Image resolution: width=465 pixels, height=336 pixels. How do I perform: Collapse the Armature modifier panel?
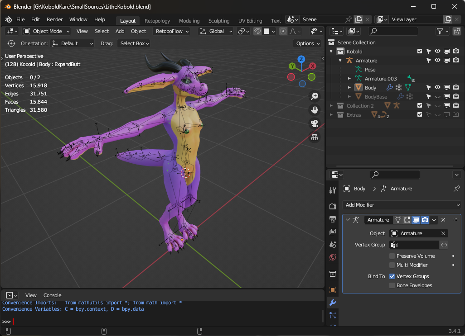pos(348,220)
